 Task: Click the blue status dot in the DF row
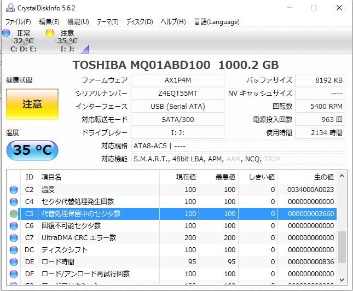[x=14, y=274]
